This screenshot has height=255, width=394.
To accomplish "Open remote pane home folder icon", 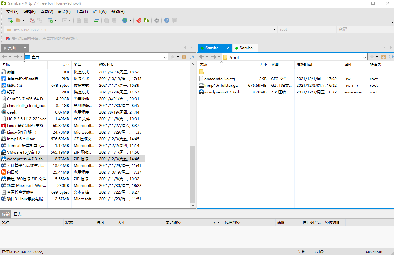I will tap(383, 57).
